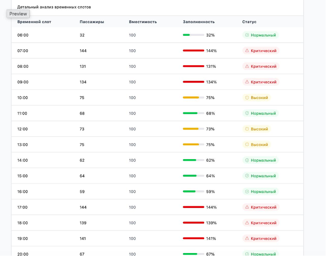Click the checkmark icon in the 06:00 status badge

(247, 35)
